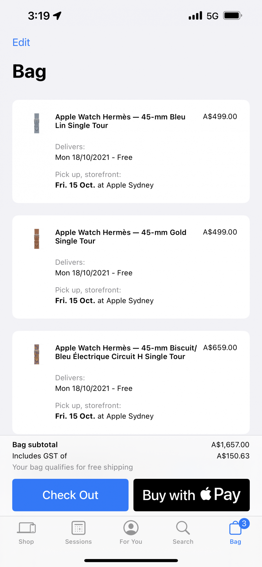Tap the Search magnifier icon

(183, 528)
